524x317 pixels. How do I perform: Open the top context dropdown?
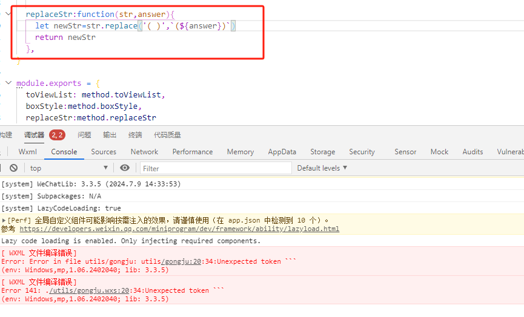pos(68,168)
